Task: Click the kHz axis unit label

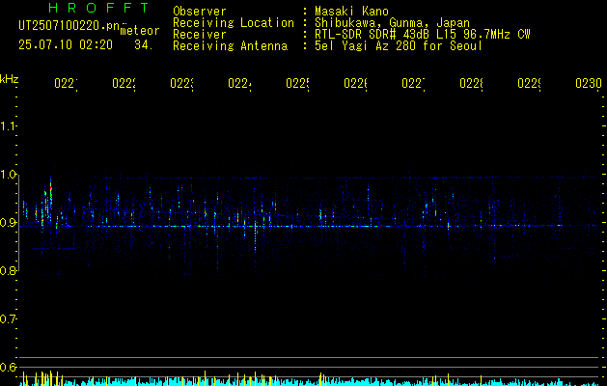Action: click(x=9, y=79)
